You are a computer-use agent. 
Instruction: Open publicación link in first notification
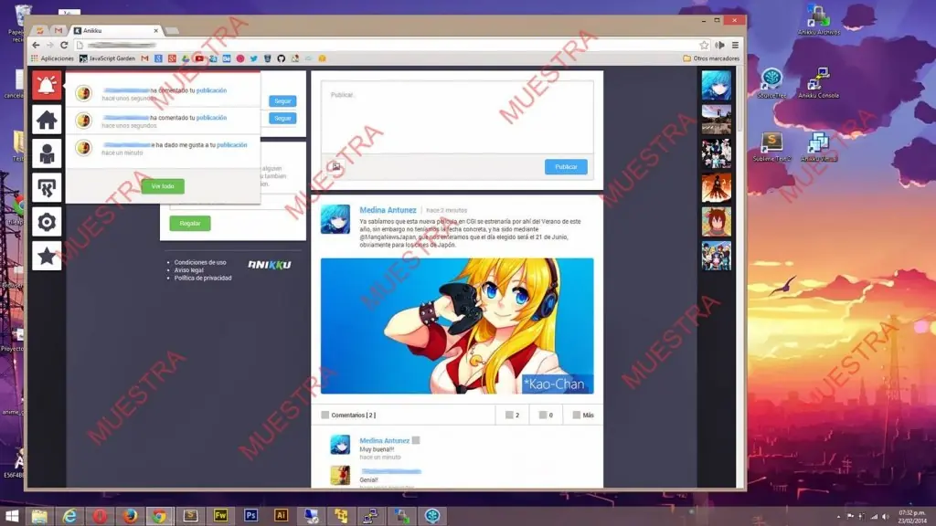click(211, 90)
